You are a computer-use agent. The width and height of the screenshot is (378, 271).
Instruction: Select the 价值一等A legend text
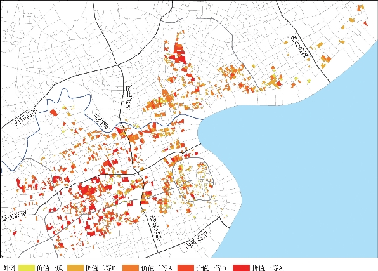[x=268, y=268]
